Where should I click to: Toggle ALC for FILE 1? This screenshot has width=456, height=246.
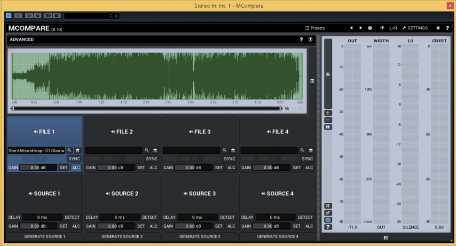[76, 168]
